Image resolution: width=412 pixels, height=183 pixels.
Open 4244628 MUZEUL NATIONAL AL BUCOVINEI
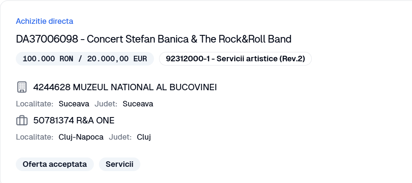125,87
